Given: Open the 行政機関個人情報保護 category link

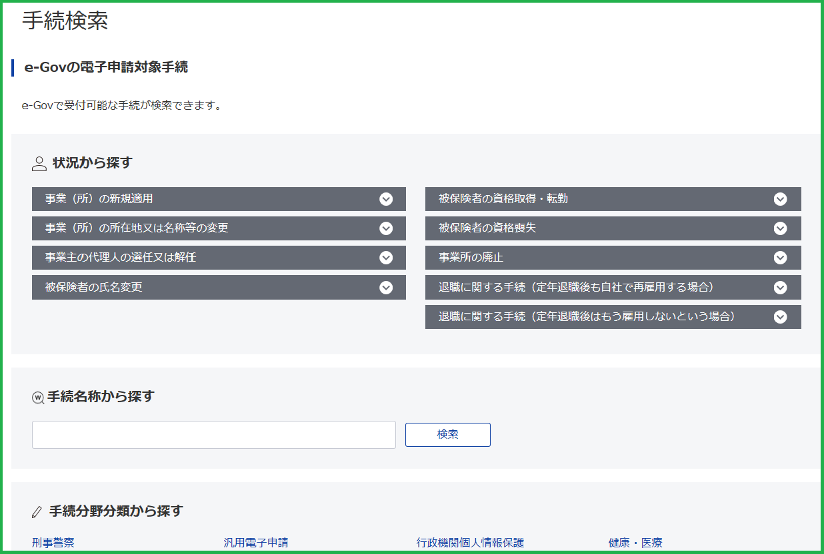Looking at the screenshot, I should tap(471, 543).
